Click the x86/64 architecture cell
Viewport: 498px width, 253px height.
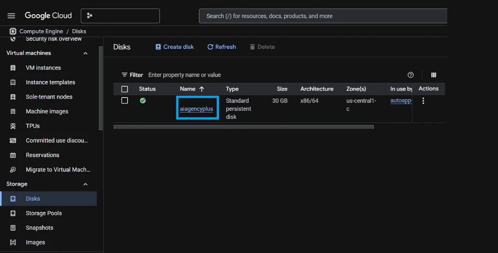click(309, 101)
